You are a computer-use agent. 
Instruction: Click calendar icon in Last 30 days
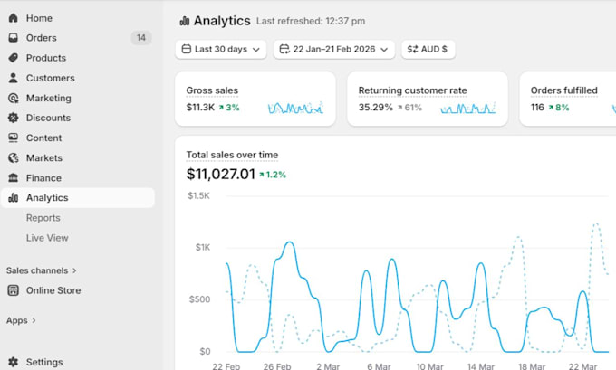[187, 49]
